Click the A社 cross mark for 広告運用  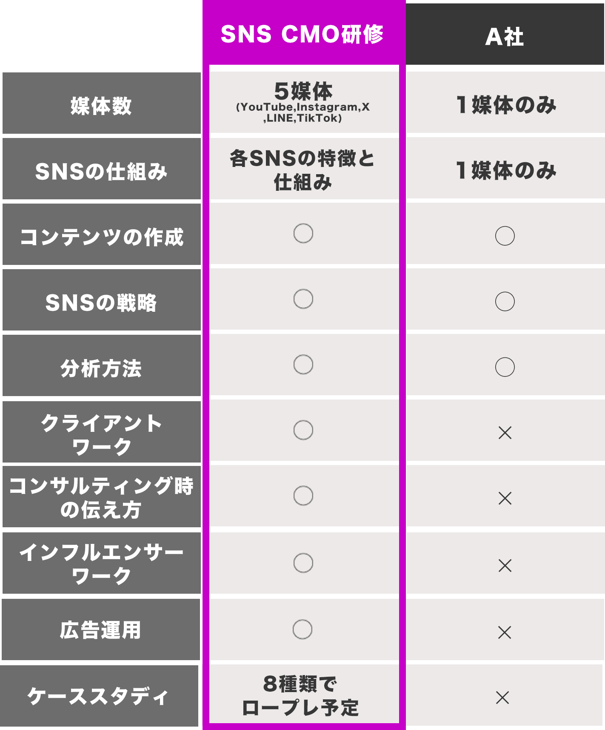tap(505, 632)
